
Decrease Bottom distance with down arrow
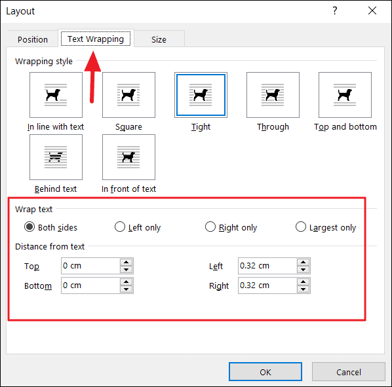pos(127,289)
